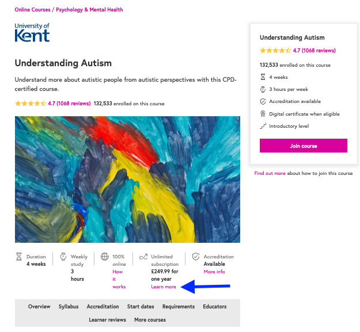Viewport: 360px width, 332px height.
Task: Click the Introductory level steps icon
Action: (x=263, y=126)
